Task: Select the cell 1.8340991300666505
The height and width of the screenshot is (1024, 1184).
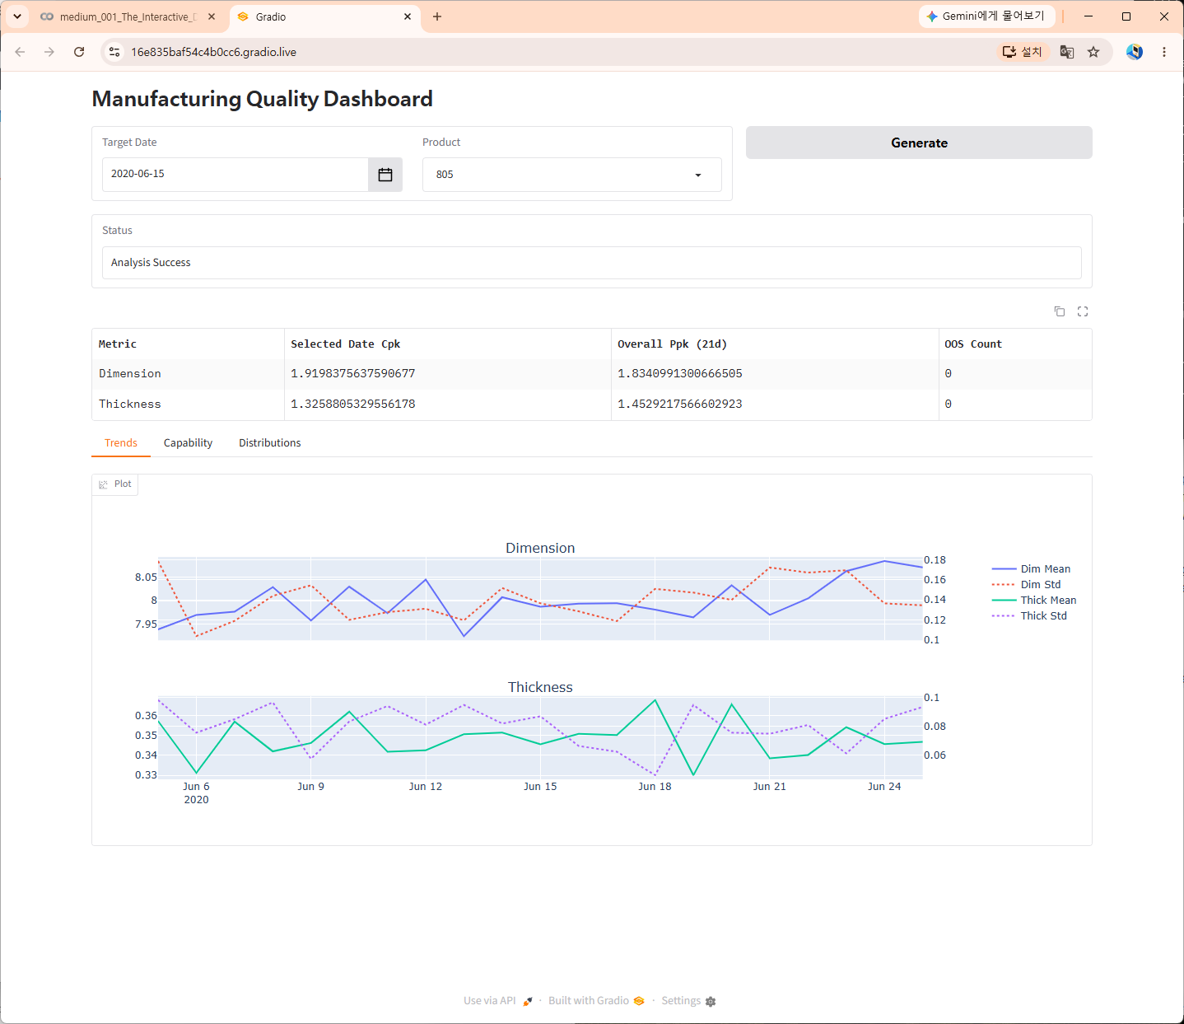Action: coord(775,374)
